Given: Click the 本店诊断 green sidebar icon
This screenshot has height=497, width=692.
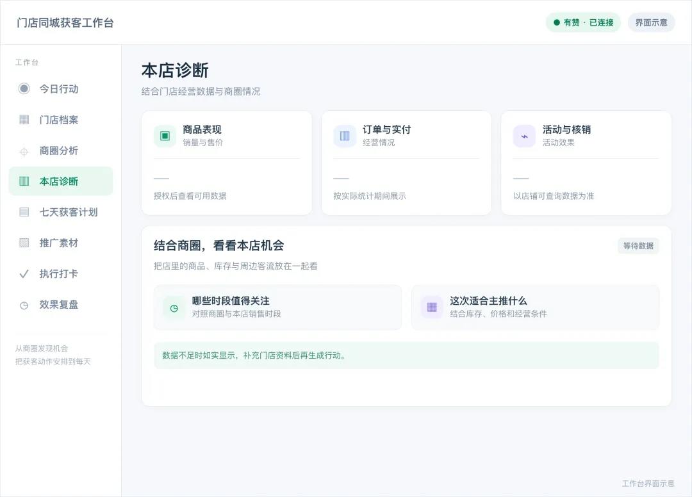Looking at the screenshot, I should [x=24, y=181].
